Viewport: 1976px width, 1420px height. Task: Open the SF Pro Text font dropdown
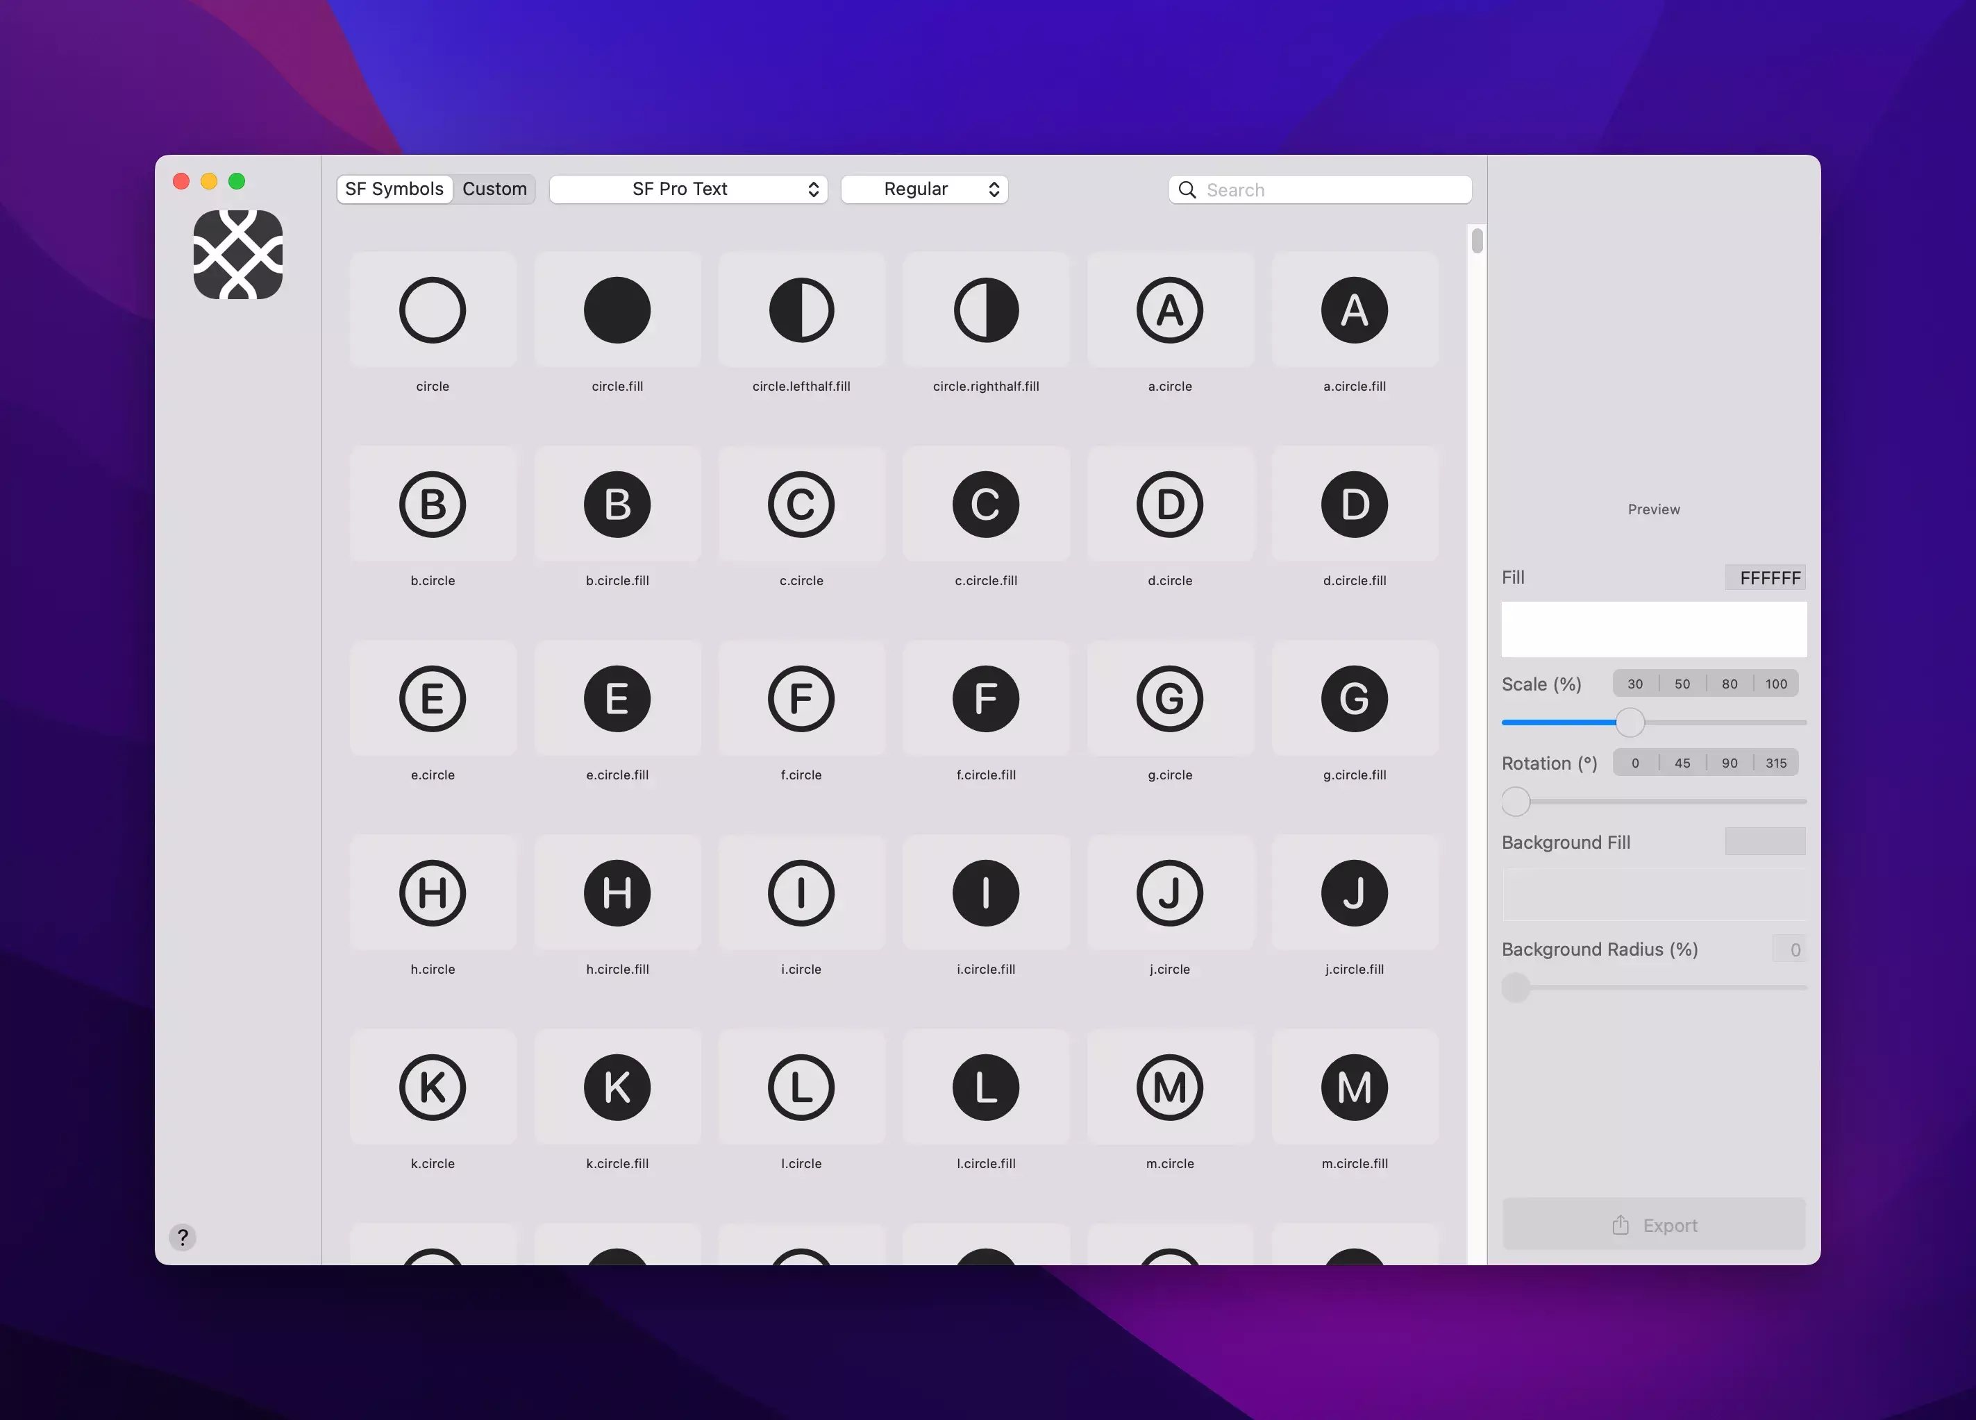(688, 189)
